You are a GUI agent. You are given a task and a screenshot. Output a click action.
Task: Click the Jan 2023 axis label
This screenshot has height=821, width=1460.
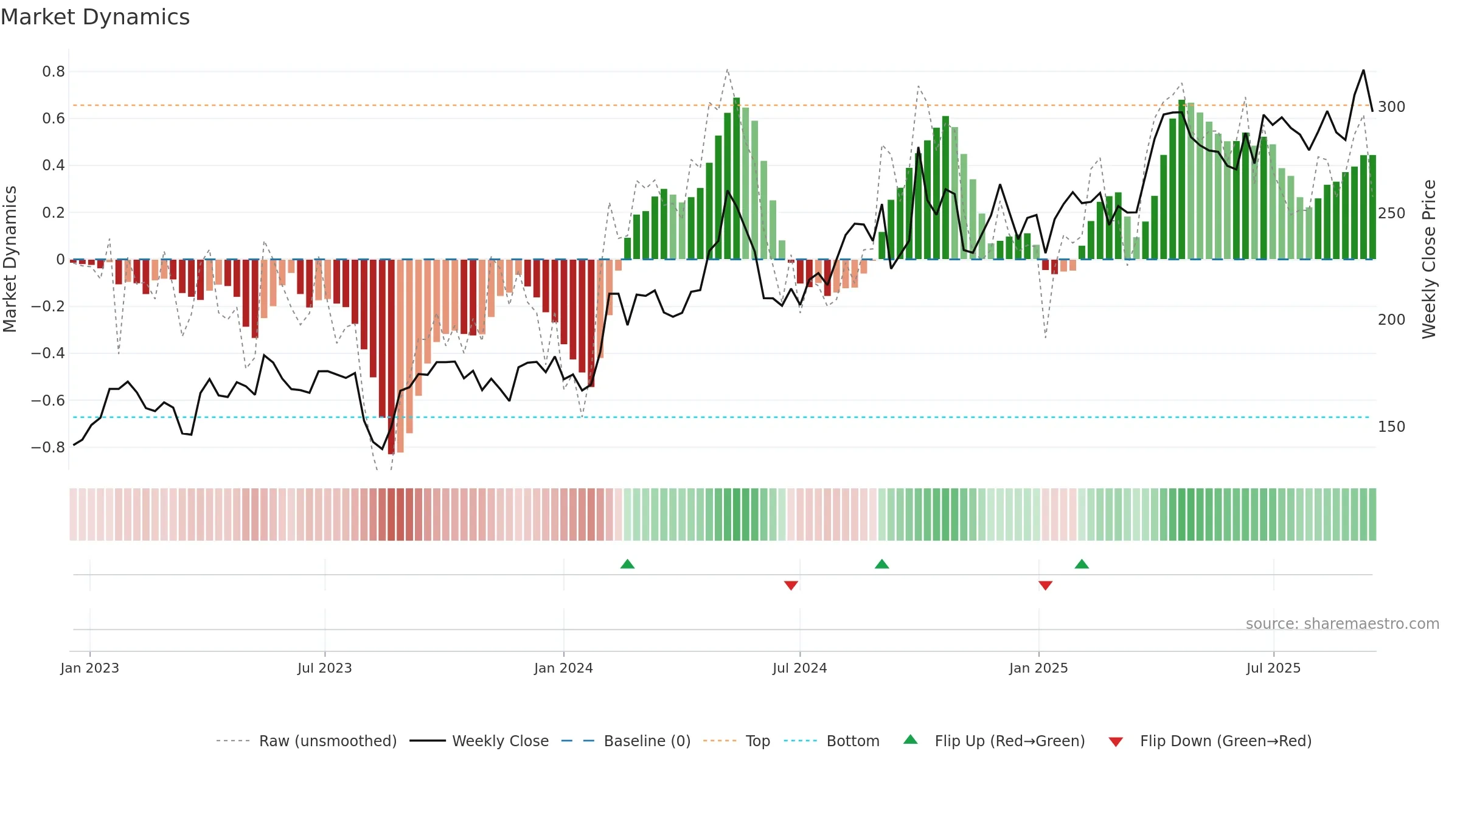click(90, 668)
